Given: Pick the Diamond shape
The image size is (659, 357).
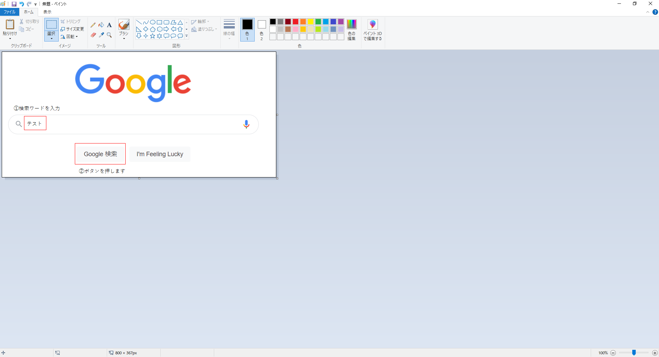Looking at the screenshot, I should 146,29.
